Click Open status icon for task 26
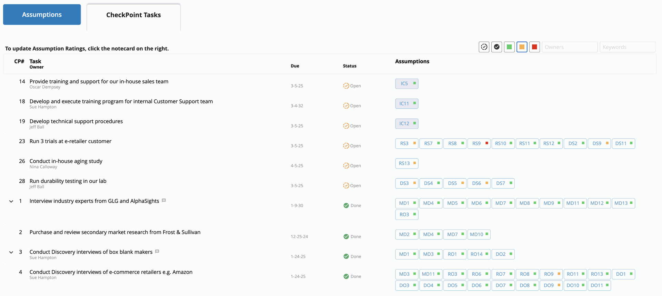 click(x=346, y=166)
